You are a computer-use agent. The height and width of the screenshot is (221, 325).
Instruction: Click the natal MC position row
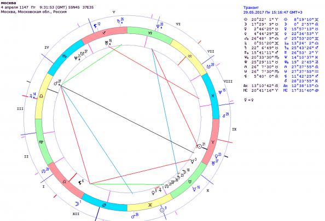pyautogui.click(x=261, y=90)
